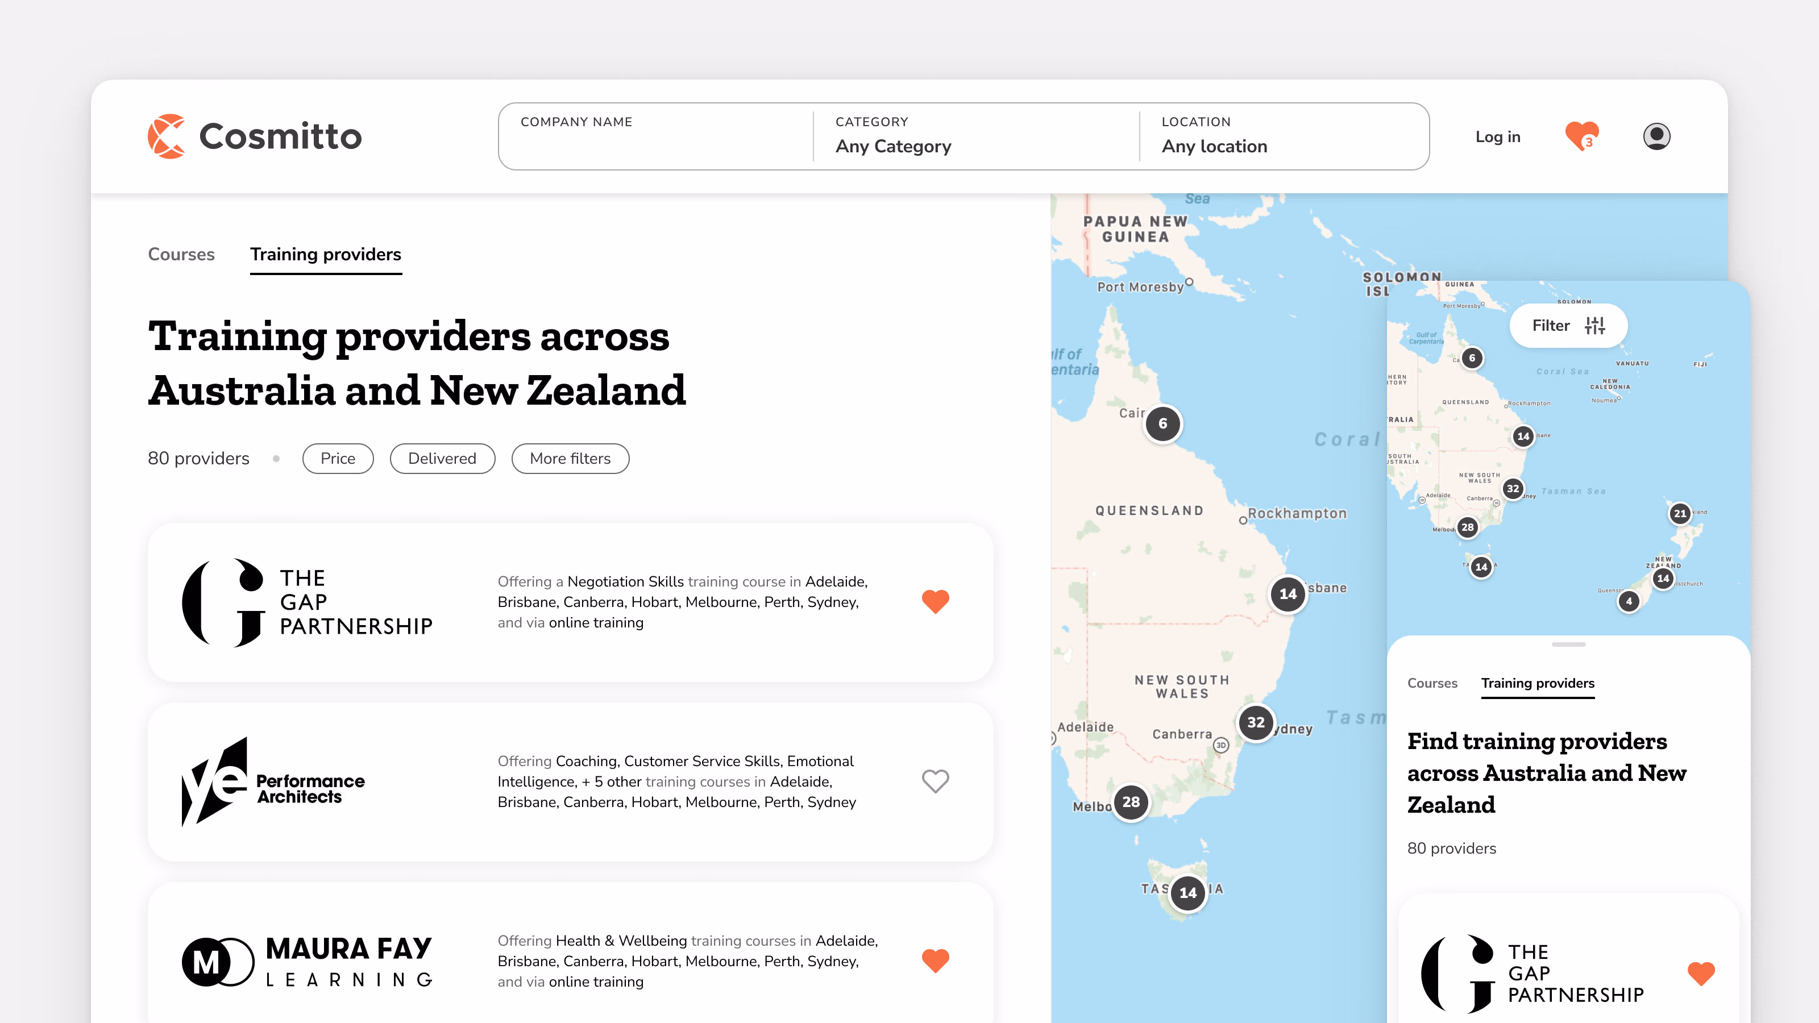Expand the Price filter
This screenshot has width=1819, height=1023.
pos(338,458)
